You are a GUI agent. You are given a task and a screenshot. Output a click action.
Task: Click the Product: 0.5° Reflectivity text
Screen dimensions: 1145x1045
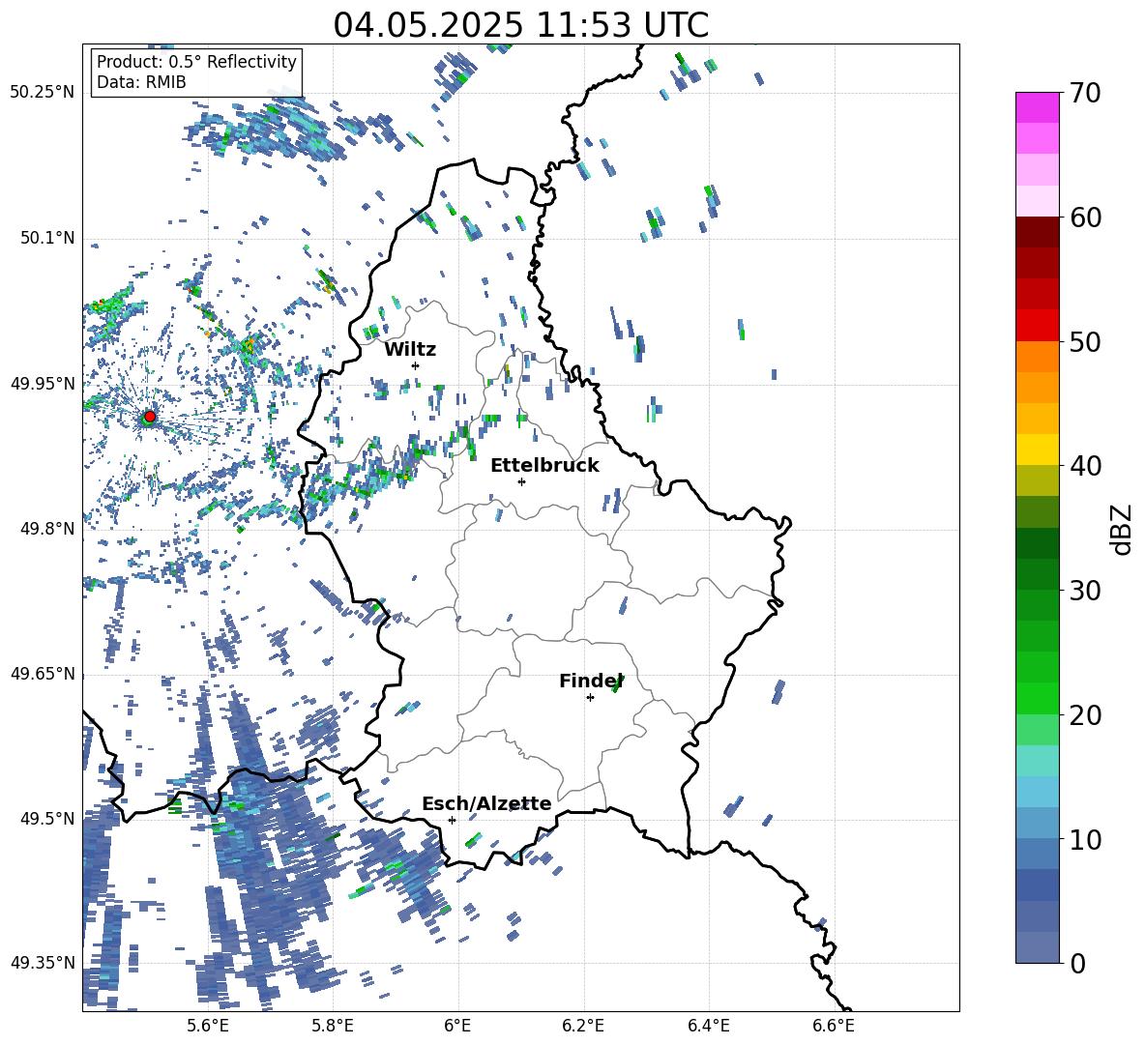pos(196,61)
